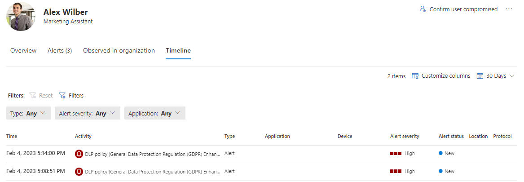Viewport: 524px width, 182px height.
Task: Expand the Type: Any filter dropdown
Action: 28,113
